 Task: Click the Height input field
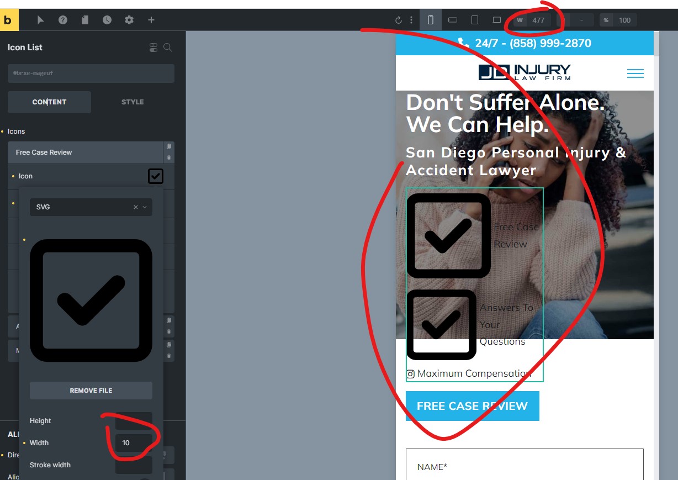click(x=134, y=421)
